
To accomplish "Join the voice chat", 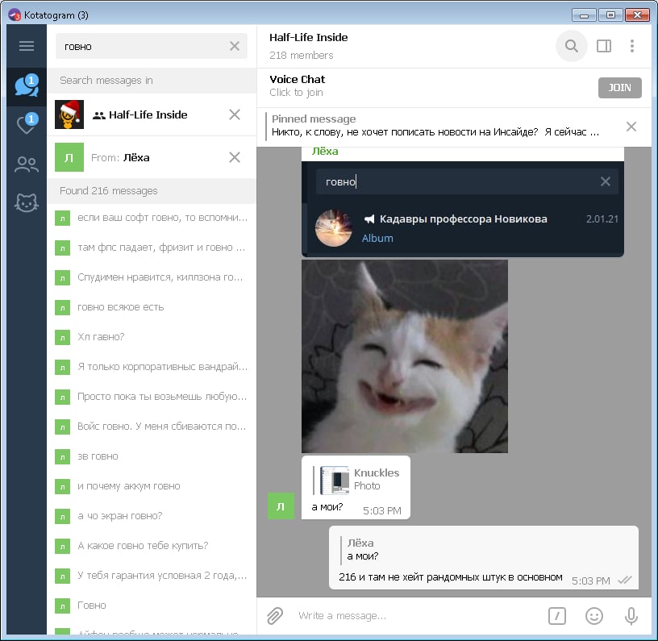I will click(620, 88).
